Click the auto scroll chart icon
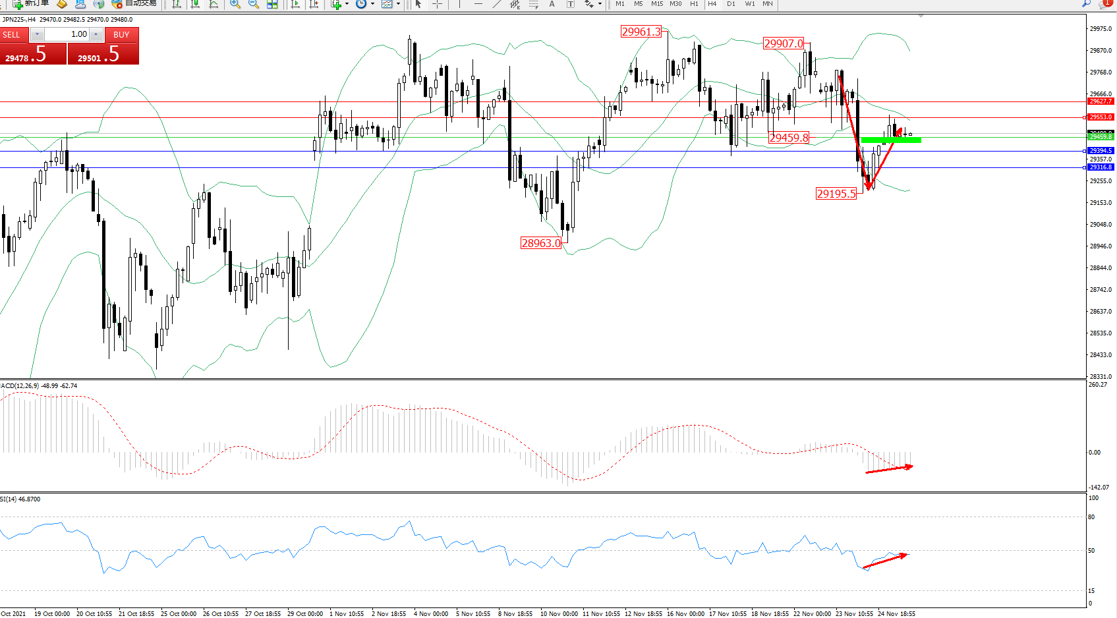 coord(295,4)
